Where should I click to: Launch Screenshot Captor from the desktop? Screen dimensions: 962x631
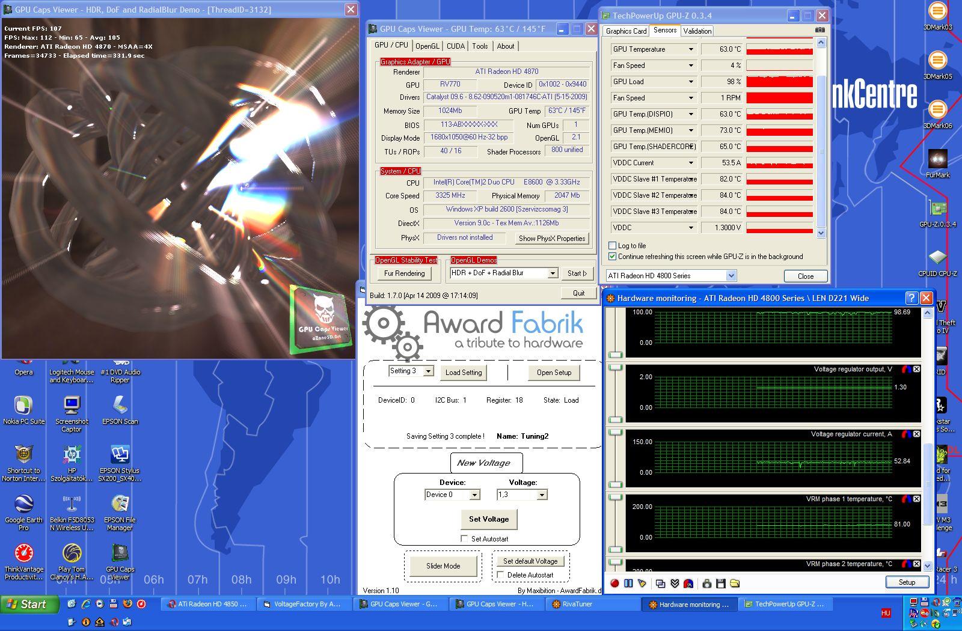72,414
